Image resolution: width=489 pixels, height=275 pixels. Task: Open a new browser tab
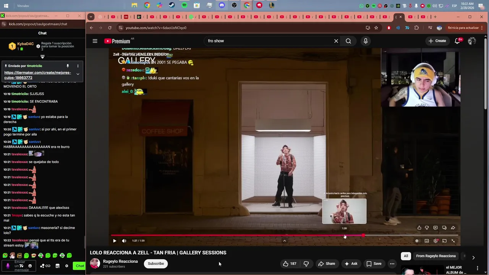point(435,17)
